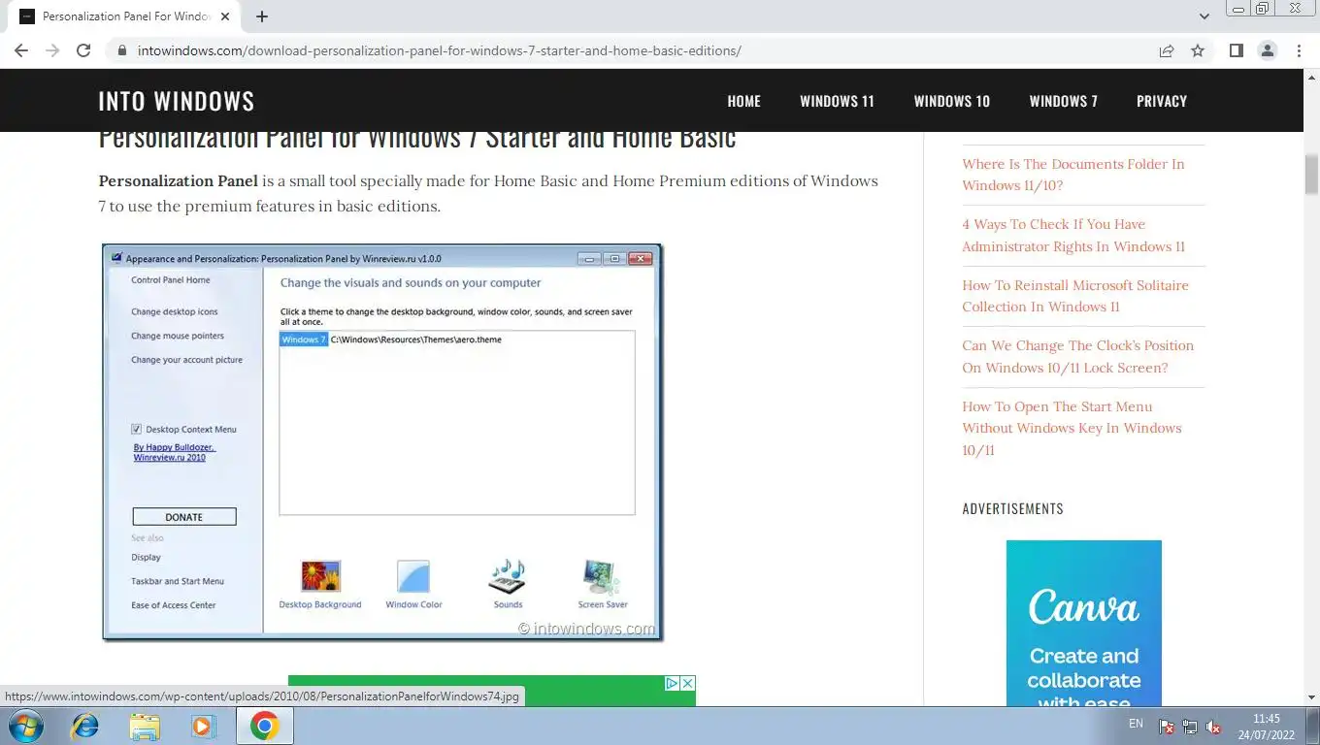1320x745 pixels.
Task: Click the Chrome taskbar icon
Action: click(264, 726)
